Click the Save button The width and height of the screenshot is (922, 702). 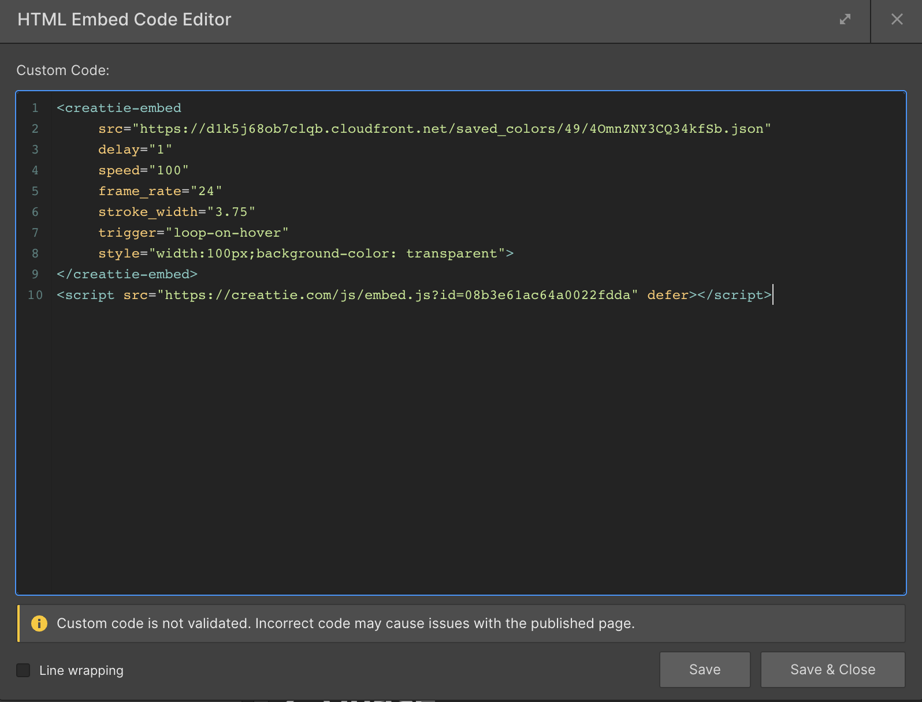coord(705,670)
